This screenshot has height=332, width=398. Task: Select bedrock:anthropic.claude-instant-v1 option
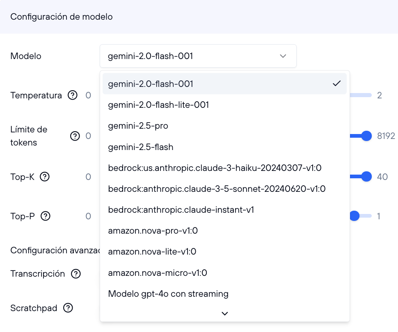click(181, 210)
